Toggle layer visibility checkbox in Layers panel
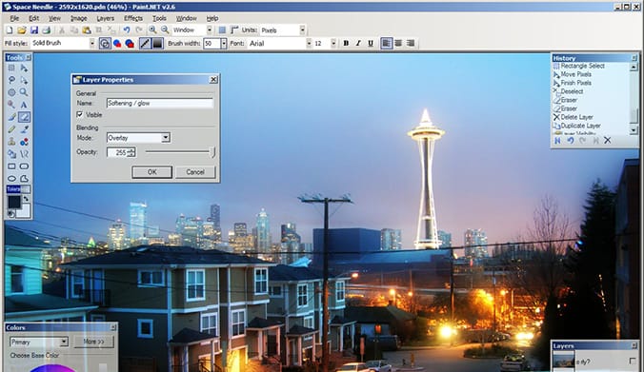Screen dimensions: 644x372 (633, 361)
